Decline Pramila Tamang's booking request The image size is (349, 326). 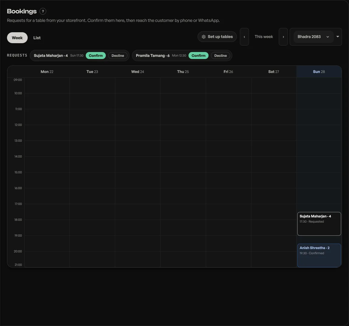click(221, 56)
